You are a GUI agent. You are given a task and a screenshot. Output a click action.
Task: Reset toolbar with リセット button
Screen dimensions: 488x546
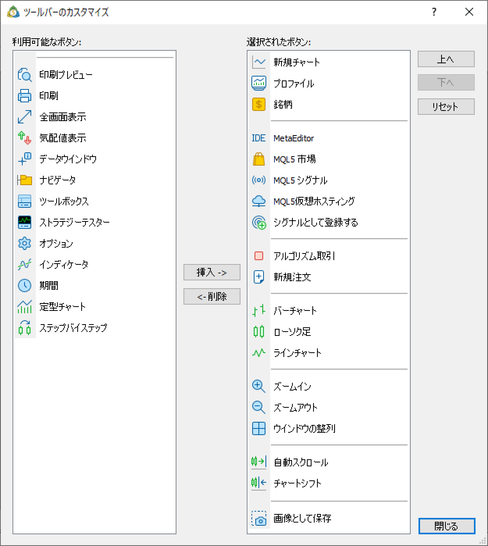coord(446,107)
